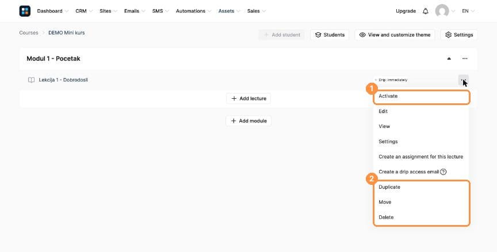Expand the Emails menu

[135, 11]
